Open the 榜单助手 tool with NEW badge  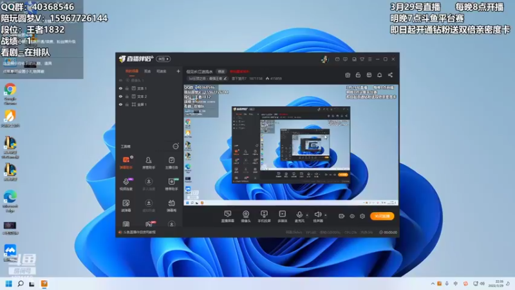(x=171, y=184)
